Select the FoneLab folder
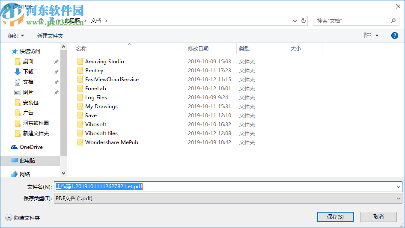405x228 pixels. click(95, 89)
